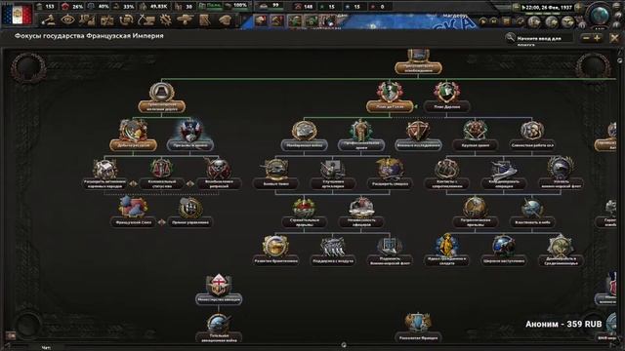
Task: Select the 'Расширить автономию коренных народов' focus
Action: [x=104, y=174]
